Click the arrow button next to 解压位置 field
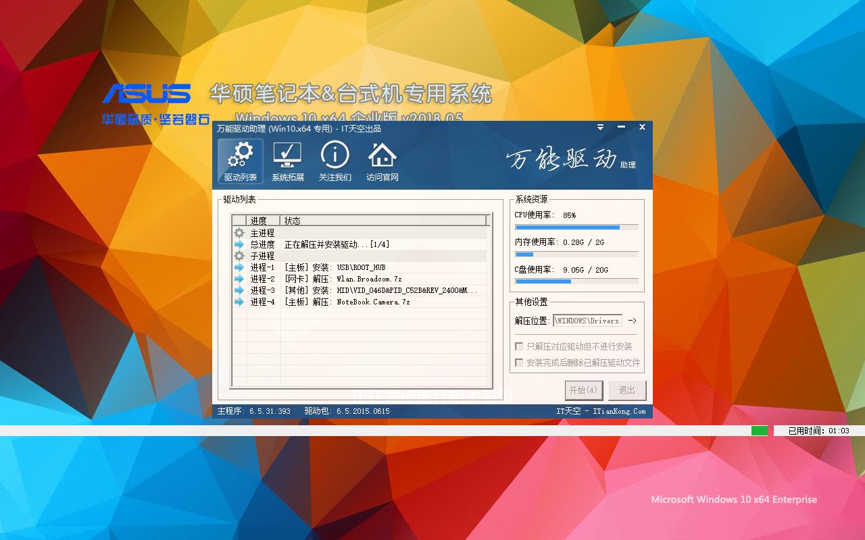This screenshot has width=865, height=540. pos(633,320)
